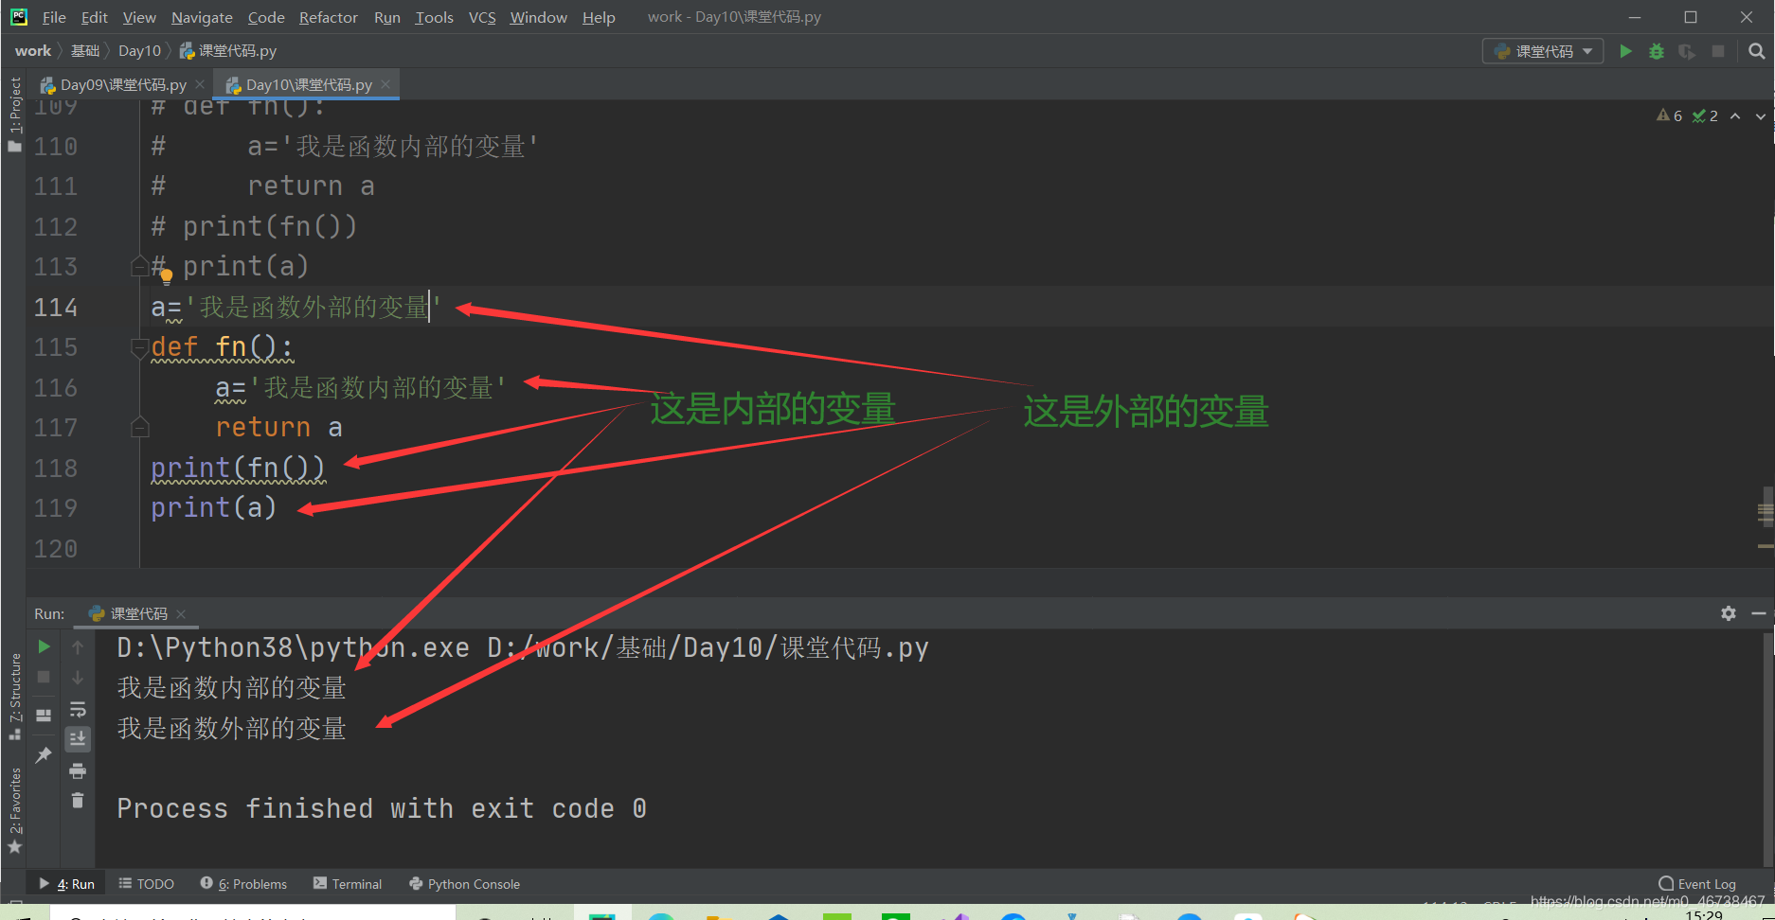The height and width of the screenshot is (920, 1775).
Task: Open the Structure tool window
Action: (14, 696)
